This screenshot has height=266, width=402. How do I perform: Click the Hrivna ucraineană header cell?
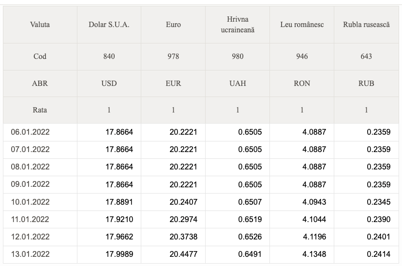[x=238, y=25]
